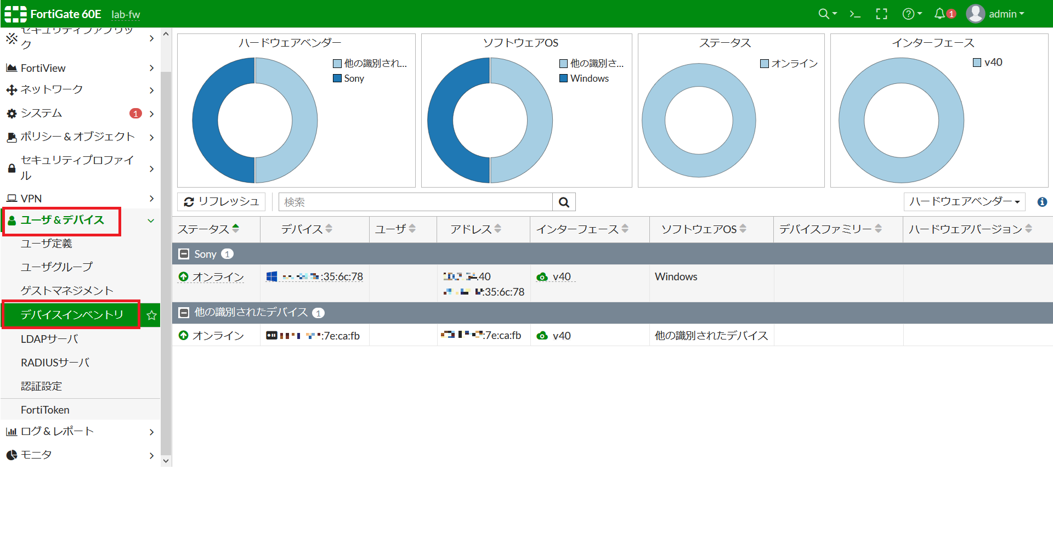This screenshot has height=537, width=1053.
Task: Click the red system alert badge
Action: [x=135, y=114]
